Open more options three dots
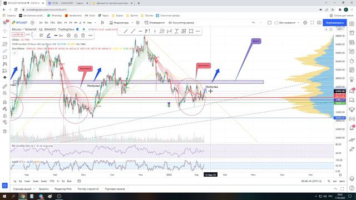The width and height of the screenshot is (356, 200). click(x=90, y=36)
